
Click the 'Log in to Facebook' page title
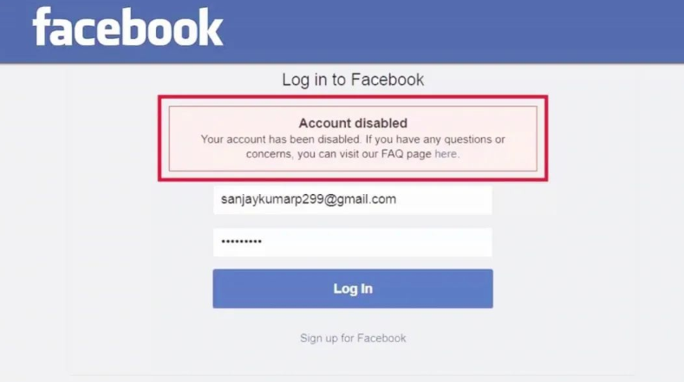353,80
